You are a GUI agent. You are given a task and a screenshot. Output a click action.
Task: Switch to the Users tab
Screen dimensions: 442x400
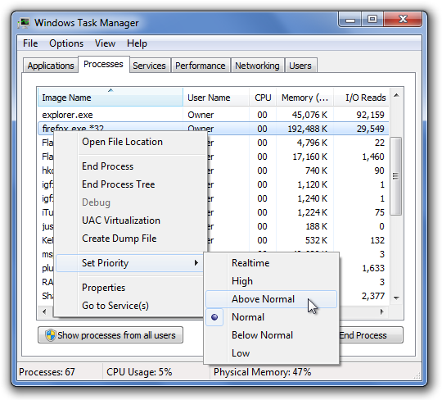pyautogui.click(x=300, y=66)
